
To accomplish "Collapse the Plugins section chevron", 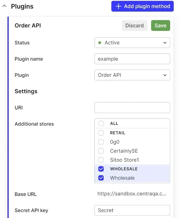I will (x=4, y=6).
